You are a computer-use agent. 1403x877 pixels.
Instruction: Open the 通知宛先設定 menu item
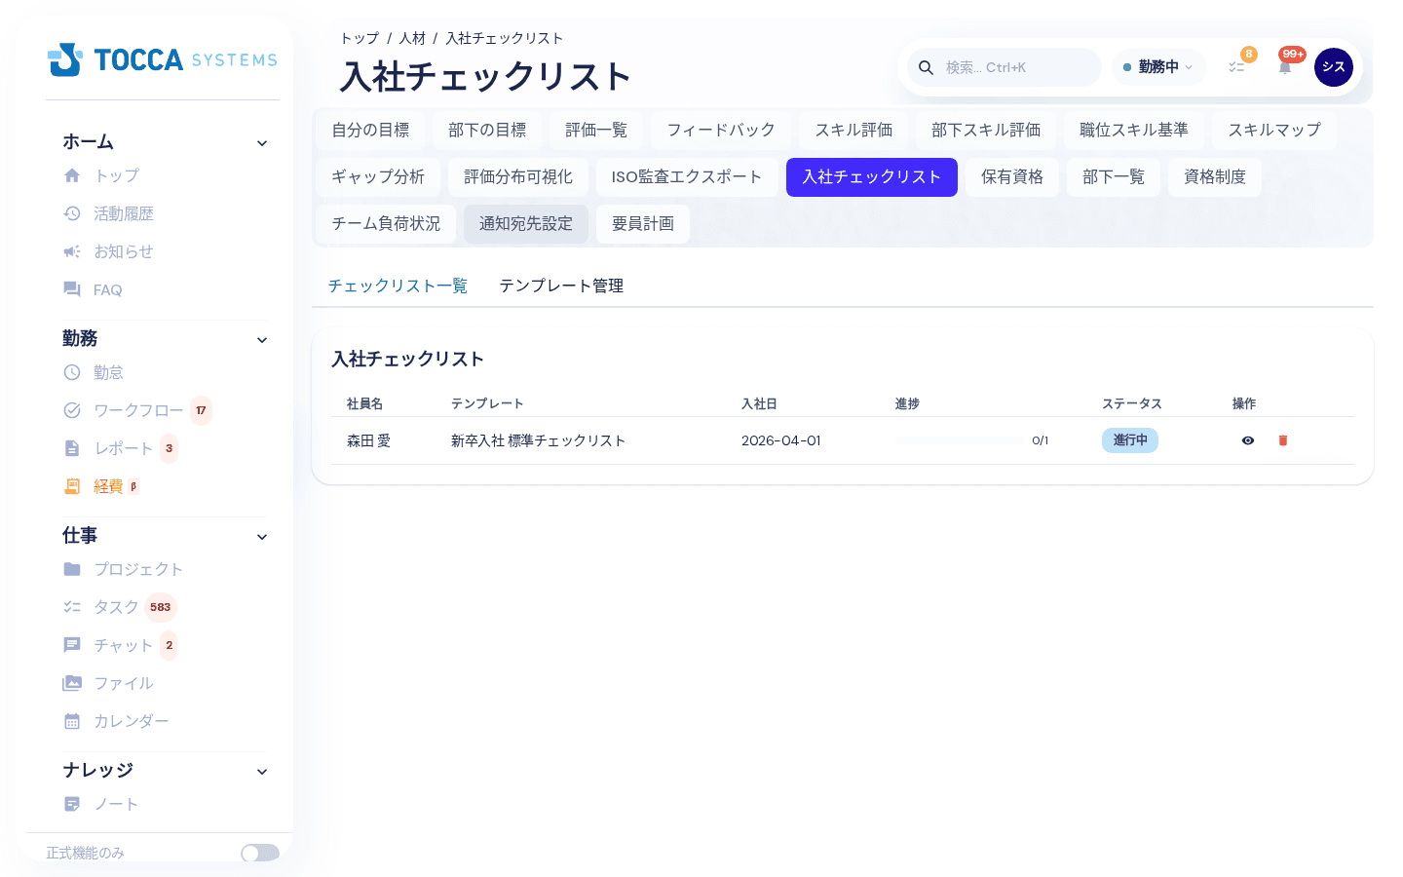pos(526,224)
